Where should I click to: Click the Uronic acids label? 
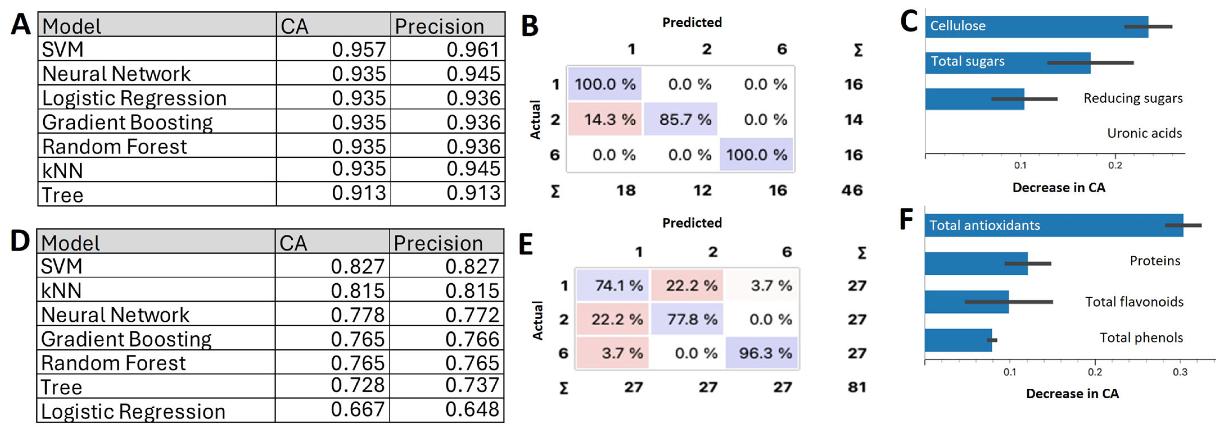pyautogui.click(x=1144, y=133)
